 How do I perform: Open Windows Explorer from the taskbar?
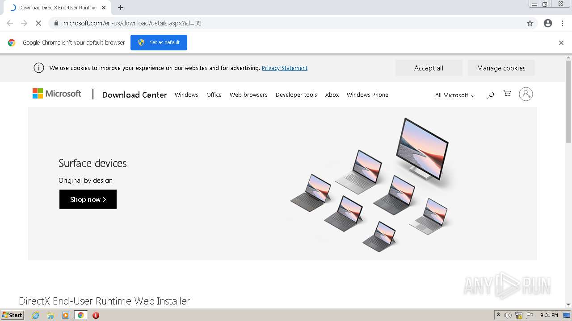pos(50,315)
